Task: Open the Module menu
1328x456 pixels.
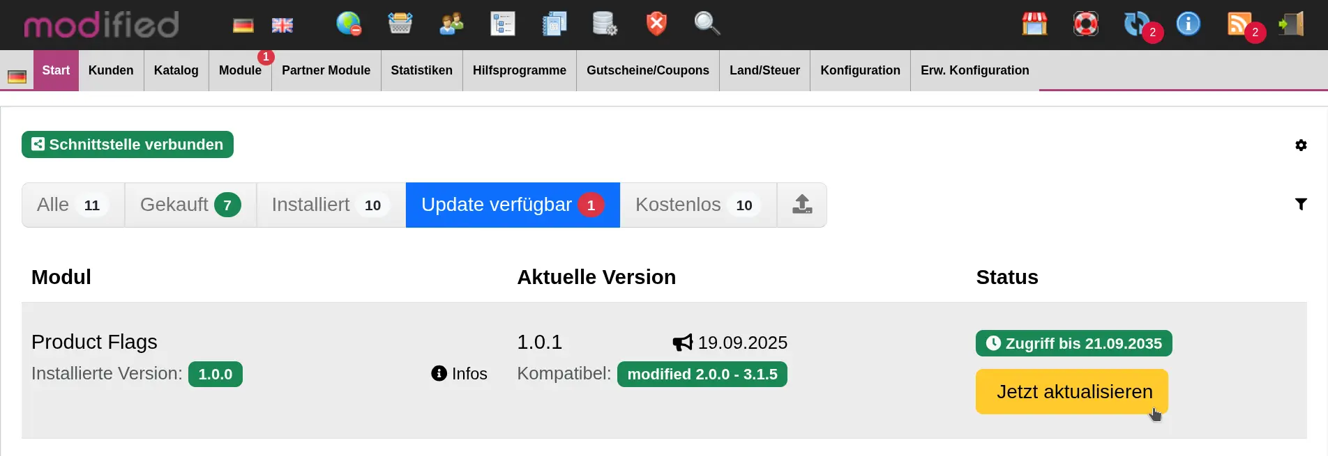Action: (x=240, y=70)
